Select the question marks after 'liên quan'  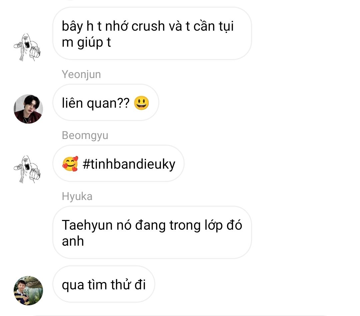point(124,103)
